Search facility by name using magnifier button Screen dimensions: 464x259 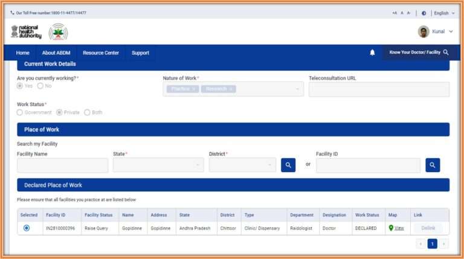pyautogui.click(x=288, y=165)
